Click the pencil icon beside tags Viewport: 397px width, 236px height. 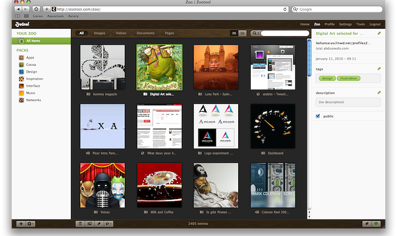click(x=379, y=69)
